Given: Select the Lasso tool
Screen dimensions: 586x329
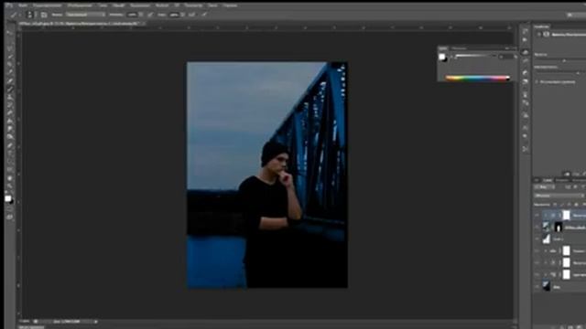Looking at the screenshot, I should point(9,48).
